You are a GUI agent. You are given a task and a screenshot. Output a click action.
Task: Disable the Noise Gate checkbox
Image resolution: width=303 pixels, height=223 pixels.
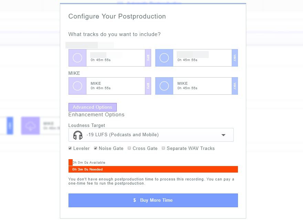[95, 148]
